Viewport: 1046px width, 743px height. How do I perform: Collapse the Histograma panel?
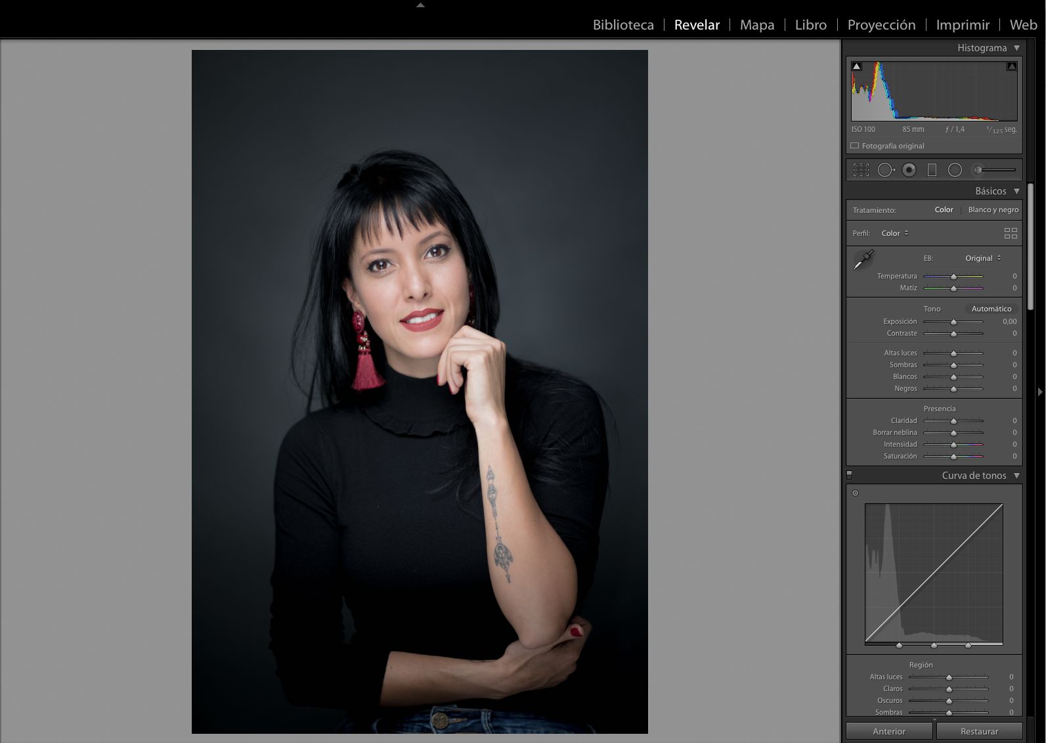pyautogui.click(x=1016, y=48)
